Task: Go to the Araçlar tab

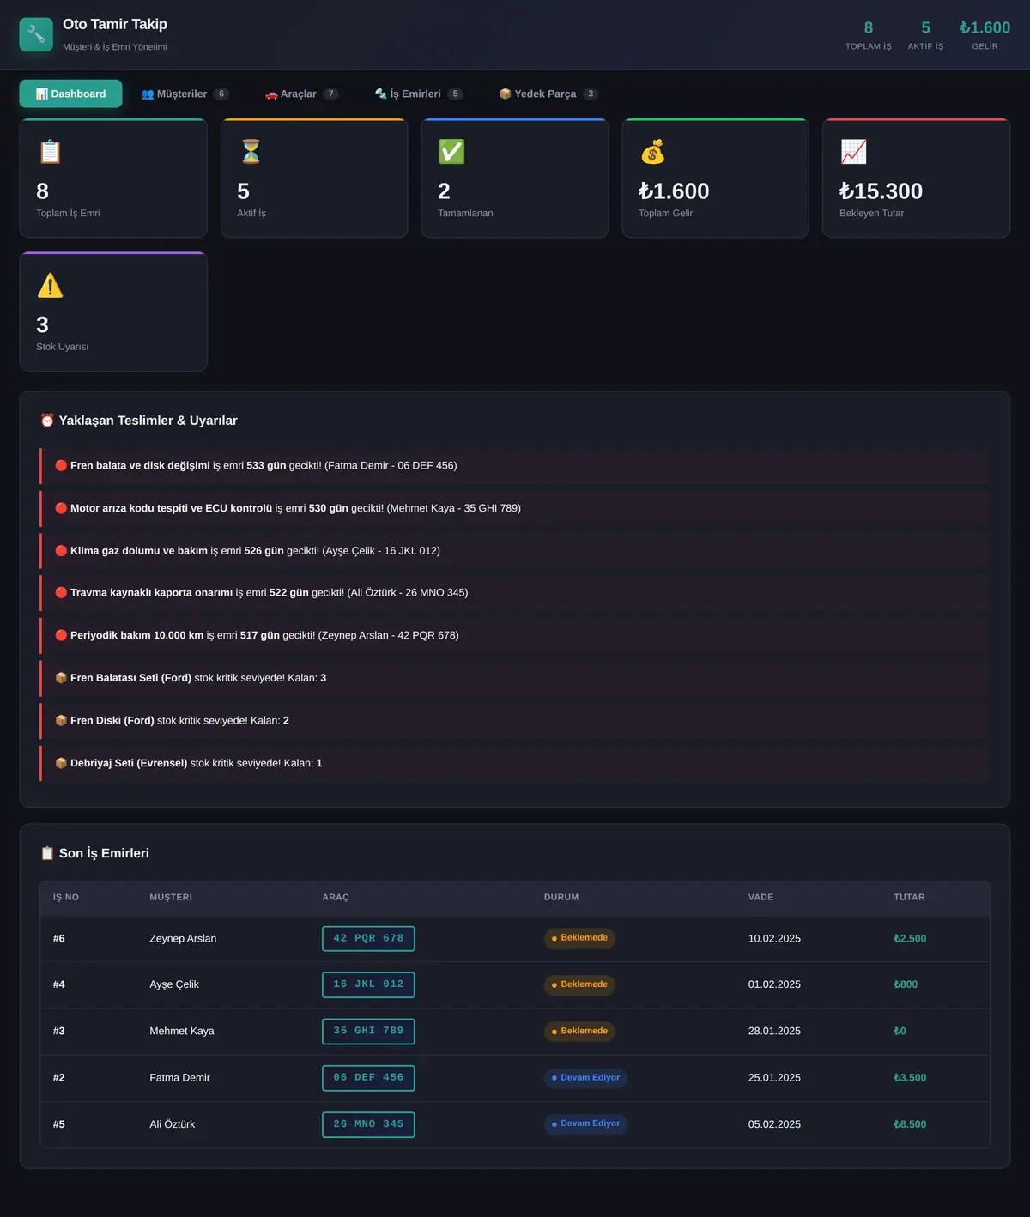Action: pyautogui.click(x=301, y=94)
